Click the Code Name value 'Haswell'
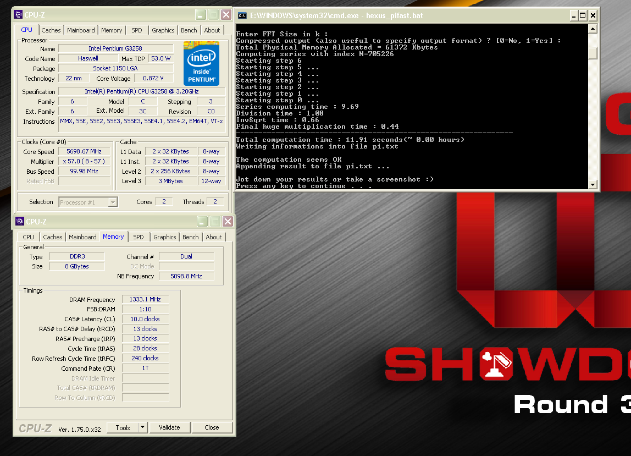This screenshot has height=456, width=631. click(x=88, y=58)
